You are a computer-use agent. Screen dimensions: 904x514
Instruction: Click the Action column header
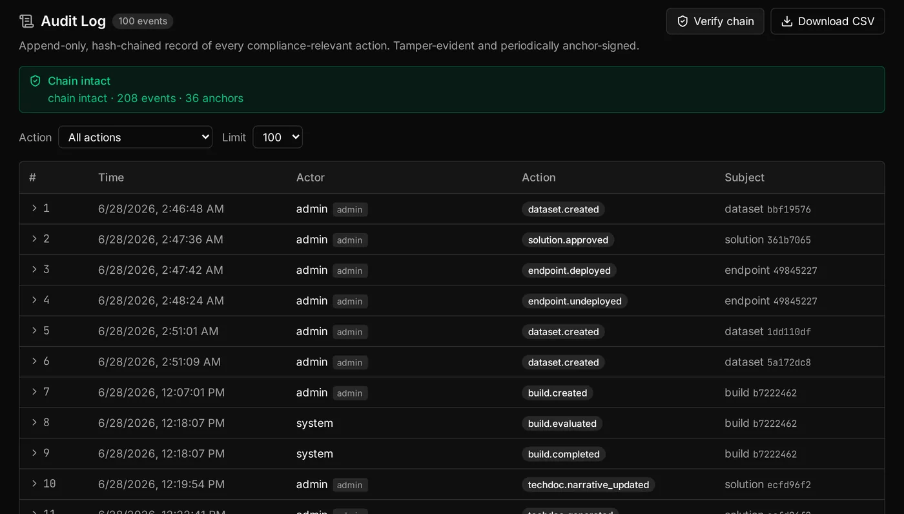pos(539,178)
